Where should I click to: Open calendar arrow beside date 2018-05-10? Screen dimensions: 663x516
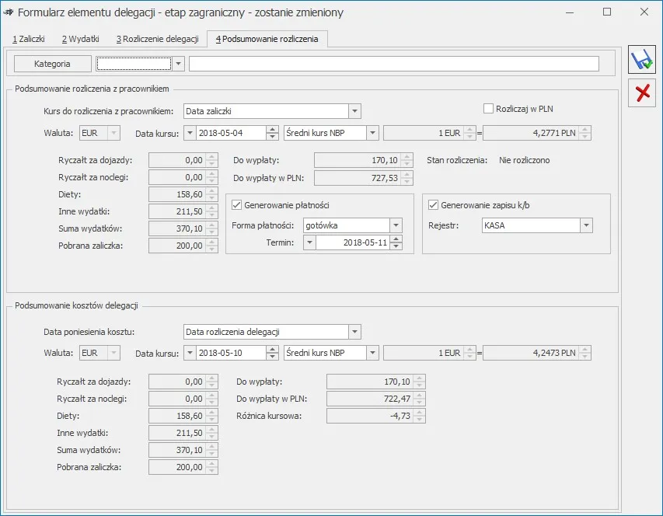190,353
